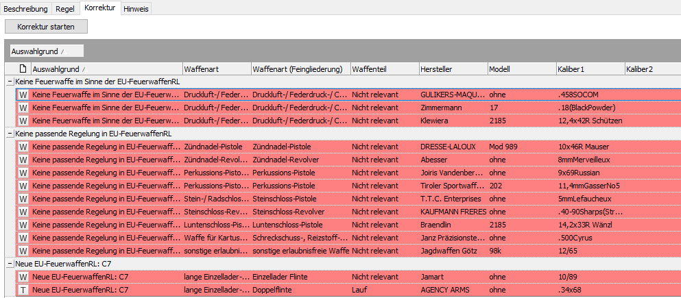Select the 'KAUFMANN FRERES' manufacturer cell
The image size is (681, 298).
(x=451, y=212)
